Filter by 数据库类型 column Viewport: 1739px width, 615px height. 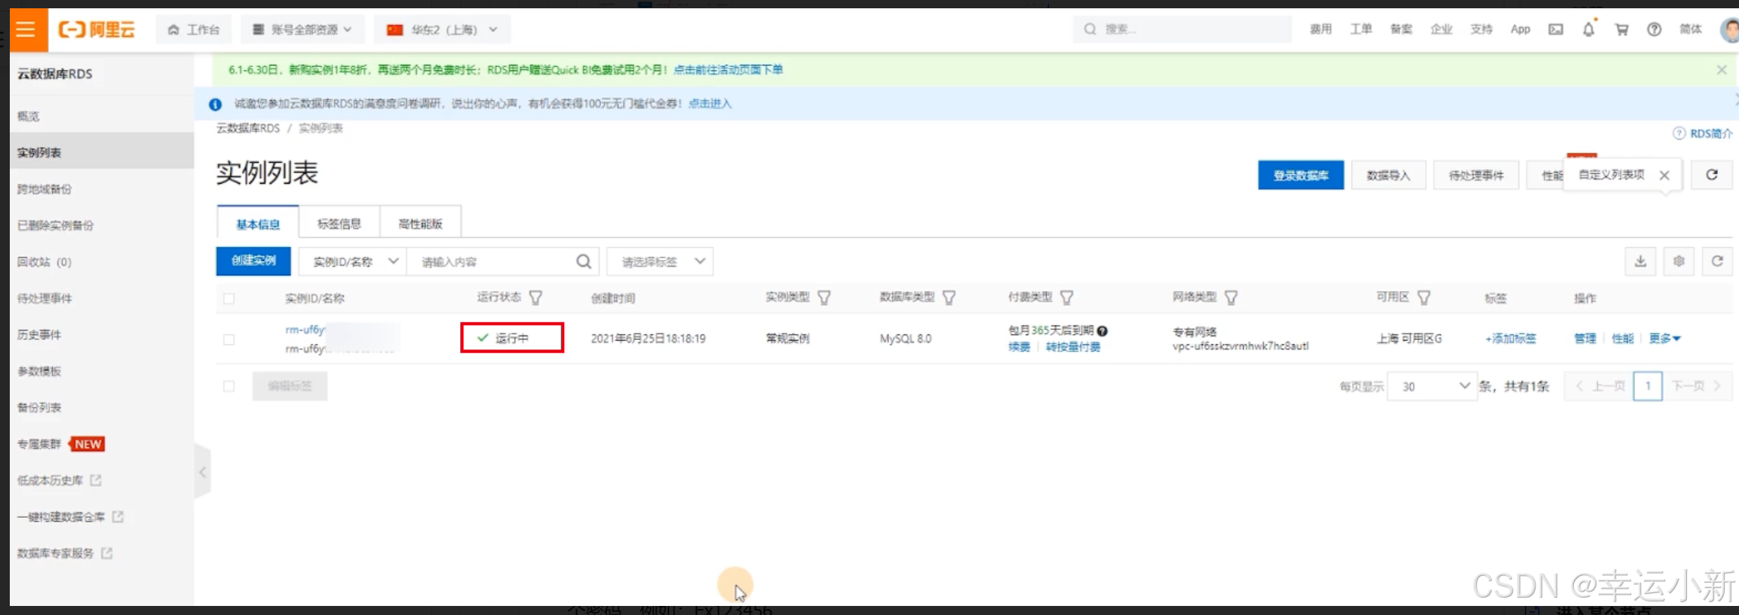click(949, 298)
